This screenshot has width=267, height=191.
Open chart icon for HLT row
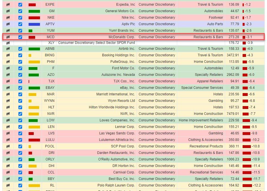click(8, 108)
